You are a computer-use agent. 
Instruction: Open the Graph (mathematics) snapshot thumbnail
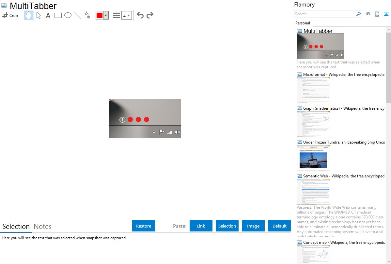pos(313,124)
